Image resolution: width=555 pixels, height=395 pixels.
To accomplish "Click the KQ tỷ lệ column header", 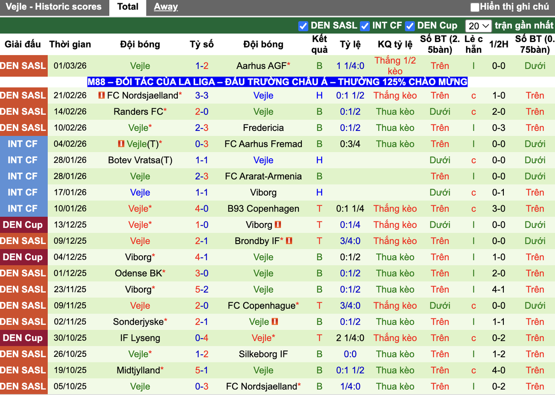I will tap(395, 44).
